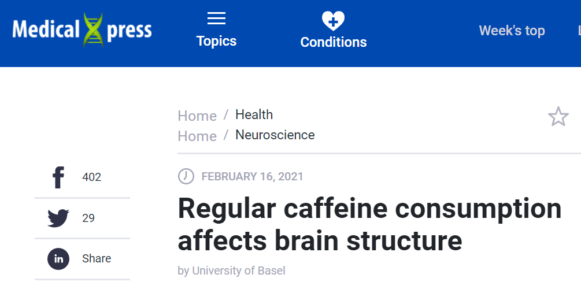Image resolution: width=581 pixels, height=289 pixels.
Task: Click the Facebook share icon
Action: (x=58, y=177)
